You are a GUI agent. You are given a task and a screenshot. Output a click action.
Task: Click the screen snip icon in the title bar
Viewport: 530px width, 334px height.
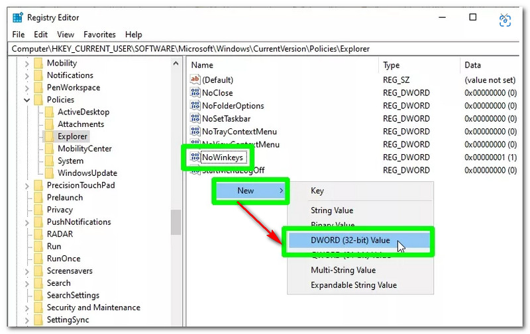[505, 21]
